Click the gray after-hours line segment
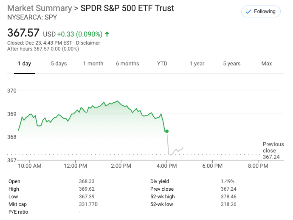This screenshot has width=293, height=220. [176, 150]
